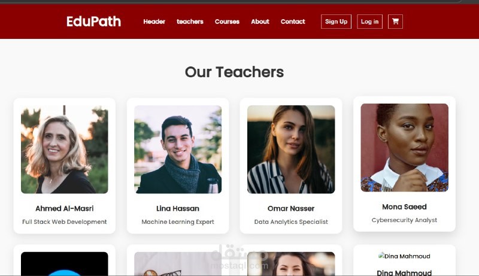The width and height of the screenshot is (479, 276).
Task: Select Omar Nasser's profile photo
Action: pyautogui.click(x=291, y=149)
